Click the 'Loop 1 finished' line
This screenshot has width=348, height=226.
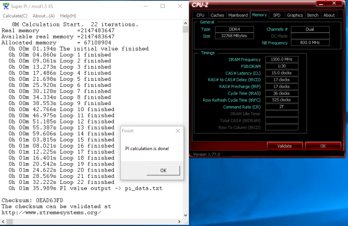tap(60, 55)
